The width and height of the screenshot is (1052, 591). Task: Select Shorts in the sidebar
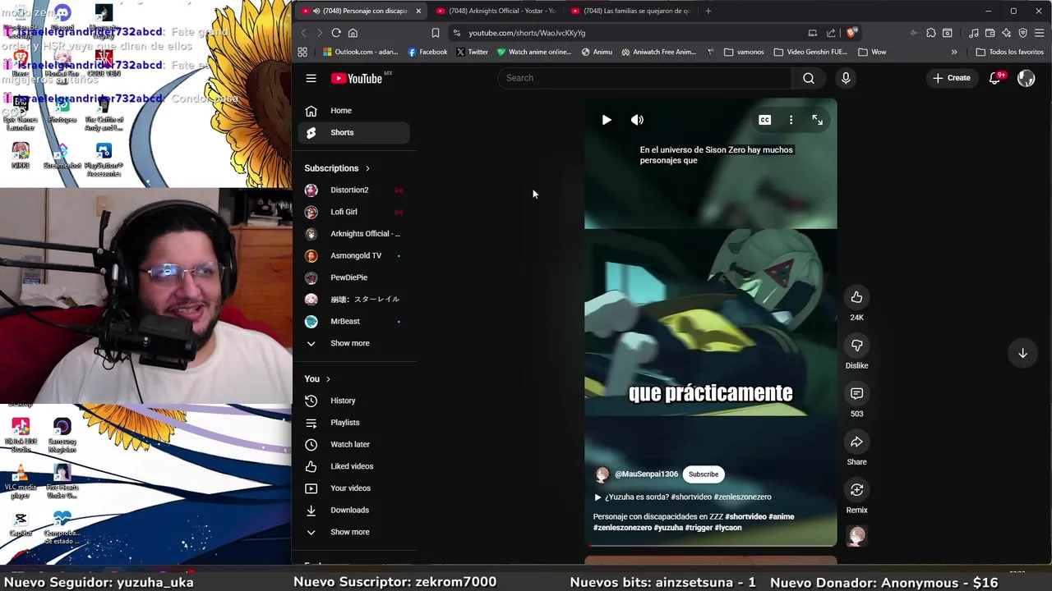click(355, 133)
